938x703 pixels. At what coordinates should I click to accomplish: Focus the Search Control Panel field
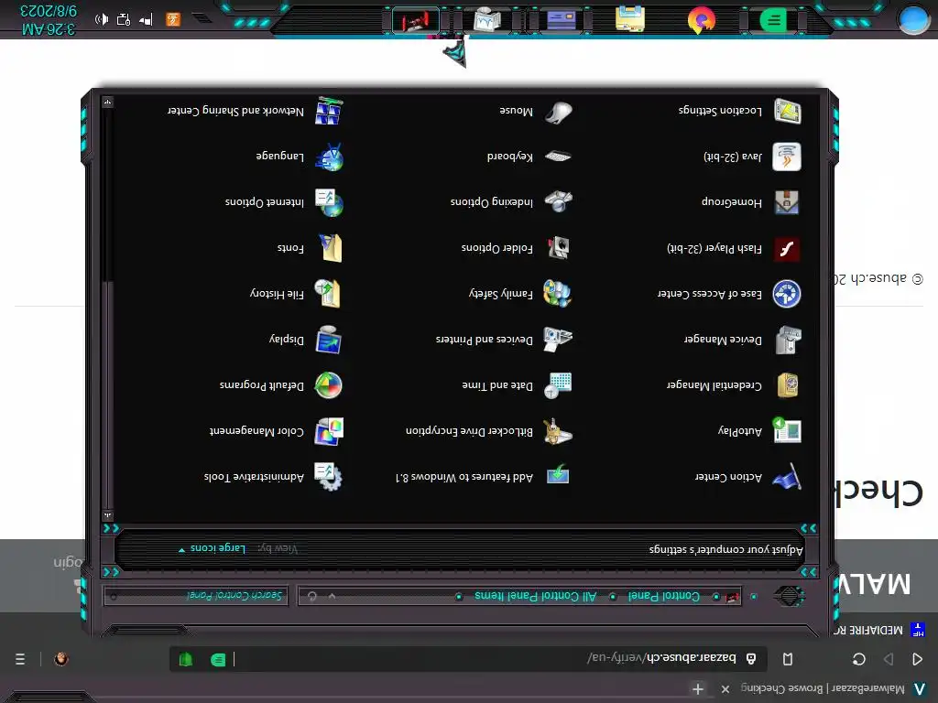[196, 595]
